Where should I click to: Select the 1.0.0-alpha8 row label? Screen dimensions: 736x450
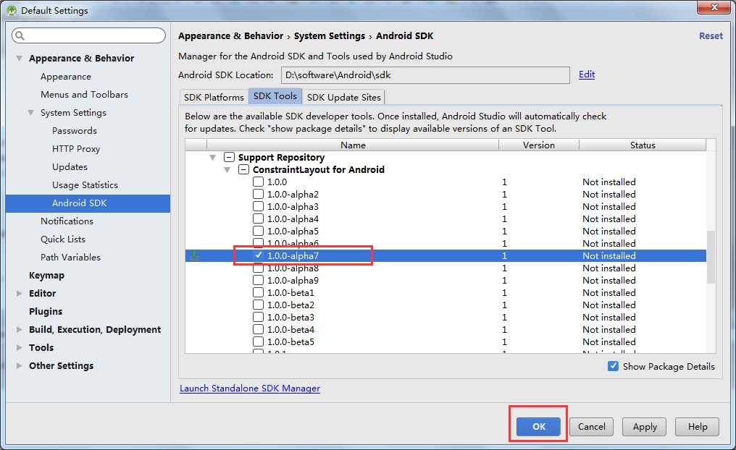pos(293,268)
